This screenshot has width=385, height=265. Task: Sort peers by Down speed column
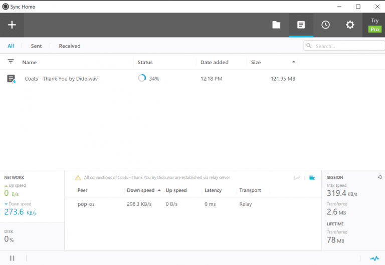point(141,190)
